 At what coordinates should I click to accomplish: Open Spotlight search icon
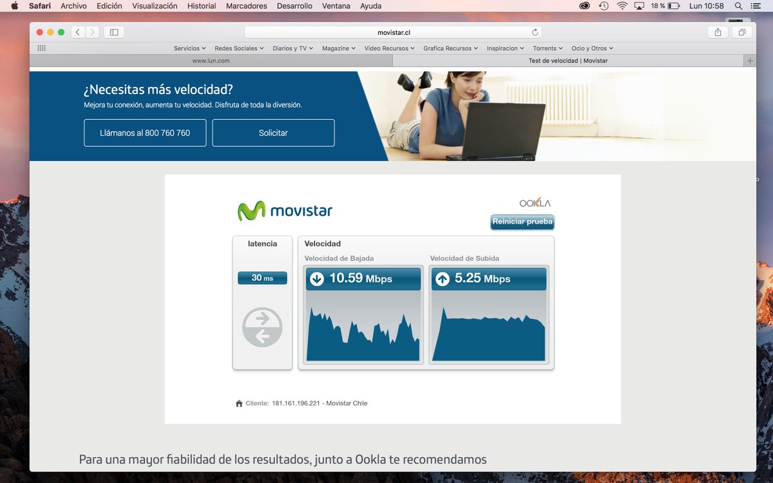(738, 6)
